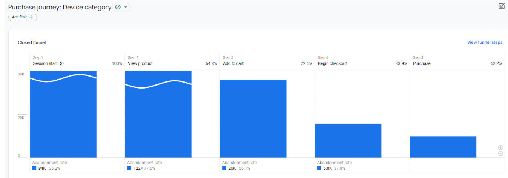This screenshot has height=178, width=508.
Task: Open the dropdown arrow beside report title
Action: click(126, 7)
